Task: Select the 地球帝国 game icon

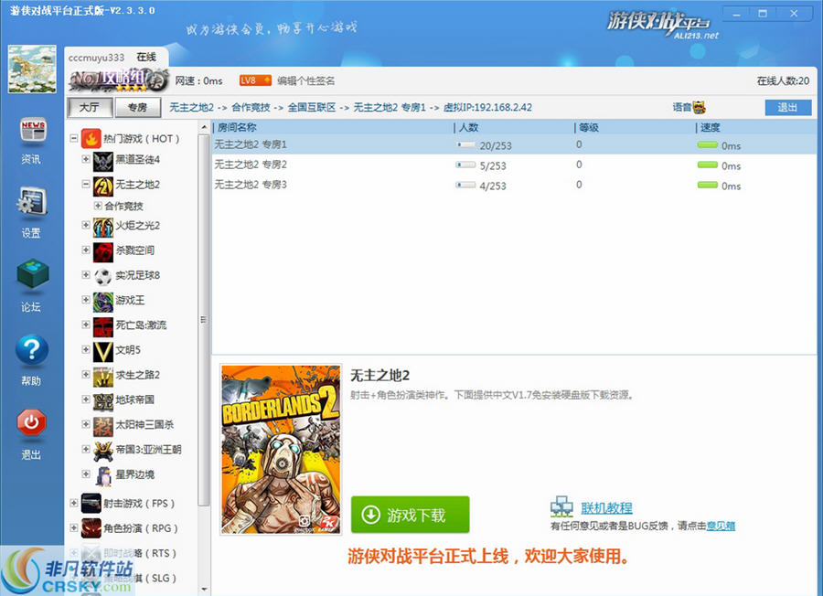Action: click(x=102, y=401)
